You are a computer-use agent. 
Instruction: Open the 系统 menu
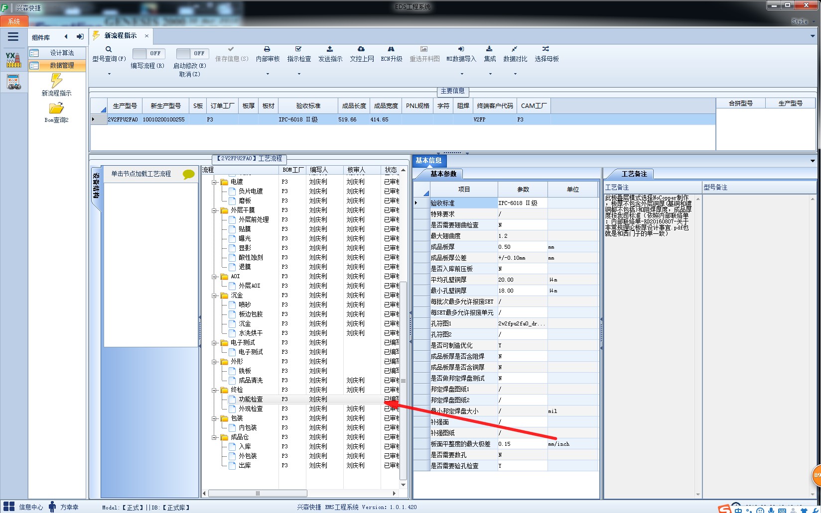14,21
